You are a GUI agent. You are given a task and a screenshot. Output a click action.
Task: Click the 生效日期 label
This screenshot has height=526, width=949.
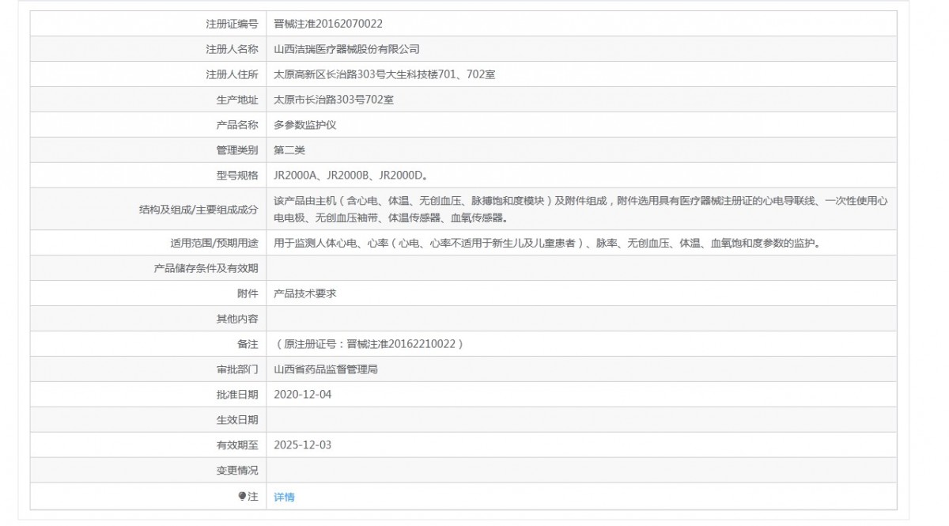(x=237, y=419)
